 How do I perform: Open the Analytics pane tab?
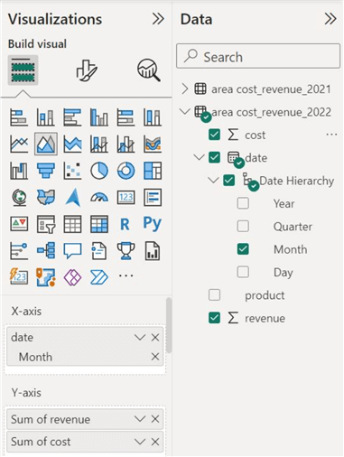coord(148,70)
